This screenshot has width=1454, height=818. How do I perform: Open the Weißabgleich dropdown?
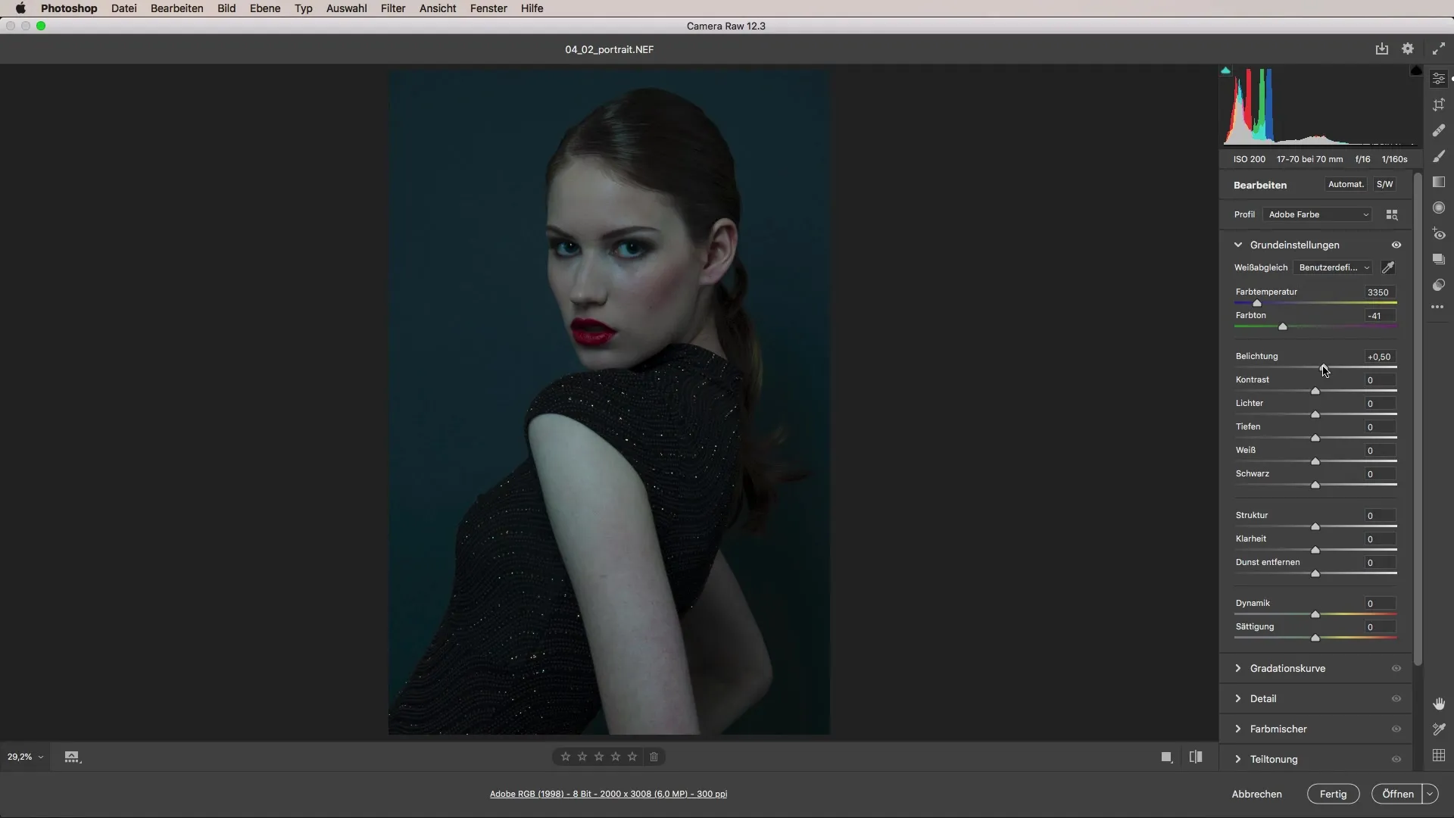coord(1333,267)
